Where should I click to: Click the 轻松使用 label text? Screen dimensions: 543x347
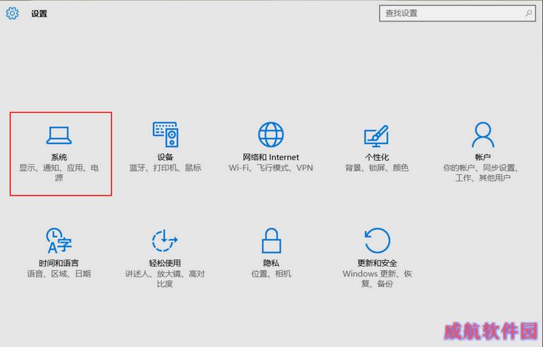tap(165, 263)
